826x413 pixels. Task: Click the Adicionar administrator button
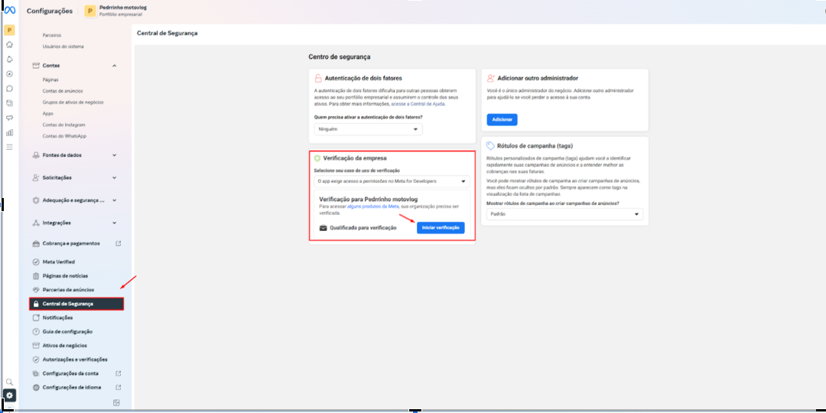(502, 119)
